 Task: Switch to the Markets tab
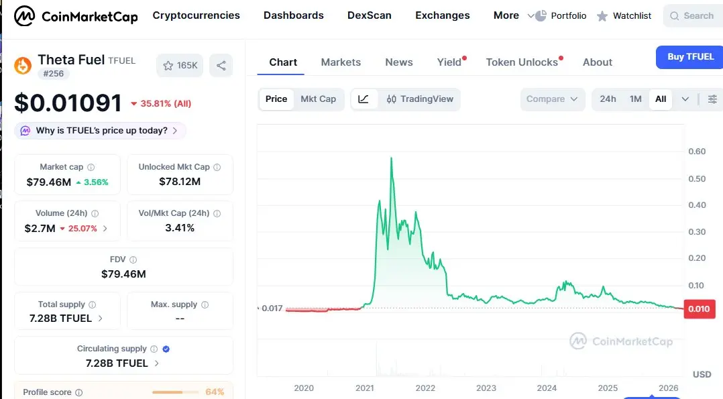point(341,62)
